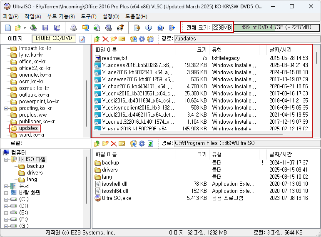Expand the (C:) drive node
This screenshot has height=237, width=321.
point(6,200)
